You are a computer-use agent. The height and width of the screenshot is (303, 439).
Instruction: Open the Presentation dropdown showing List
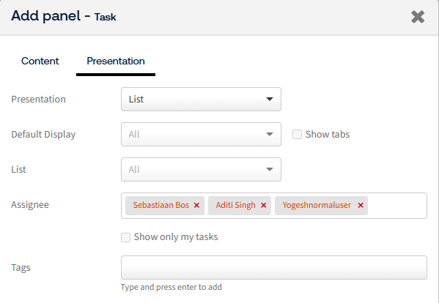point(201,99)
